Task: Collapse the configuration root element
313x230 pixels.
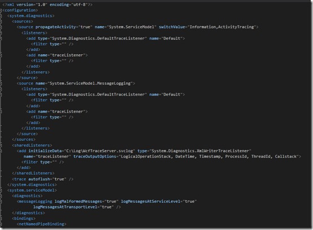Action: tap(1, 10)
